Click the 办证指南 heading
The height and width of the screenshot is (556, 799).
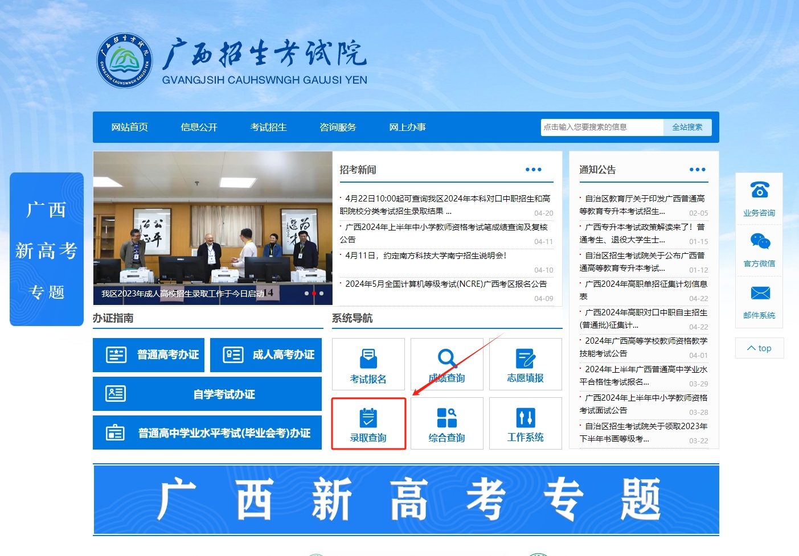pos(113,318)
